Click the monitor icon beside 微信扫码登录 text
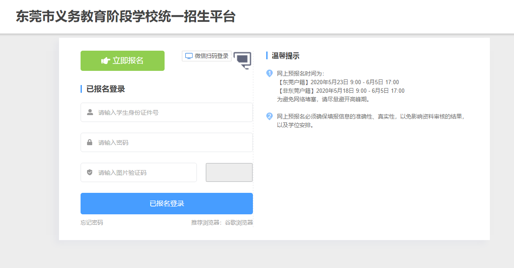The width and height of the screenshot is (514, 268). click(x=188, y=56)
